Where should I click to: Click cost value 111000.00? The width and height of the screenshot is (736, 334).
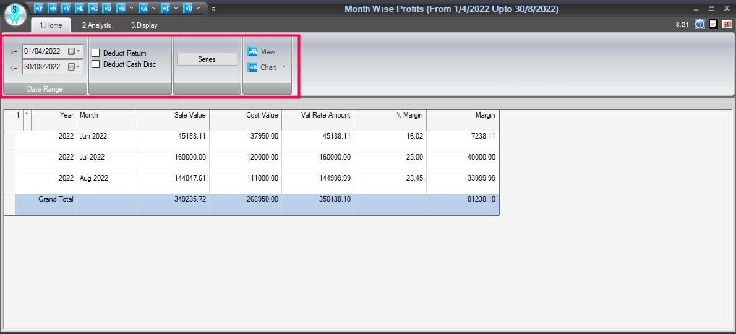click(246, 184)
